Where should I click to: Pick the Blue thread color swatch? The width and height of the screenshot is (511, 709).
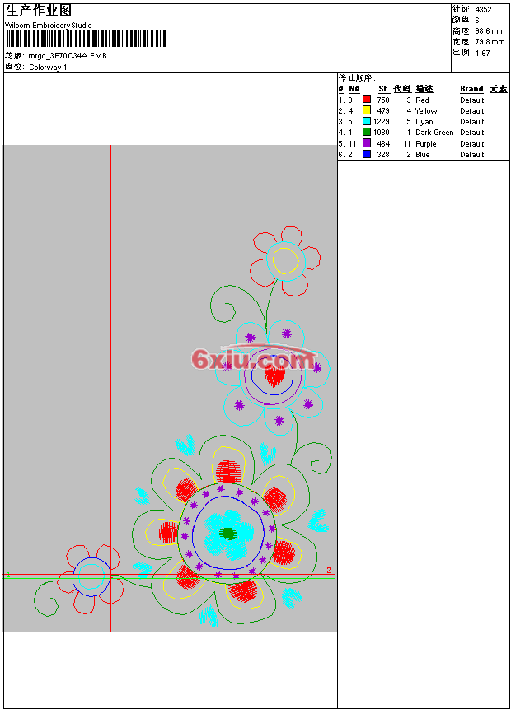click(367, 154)
